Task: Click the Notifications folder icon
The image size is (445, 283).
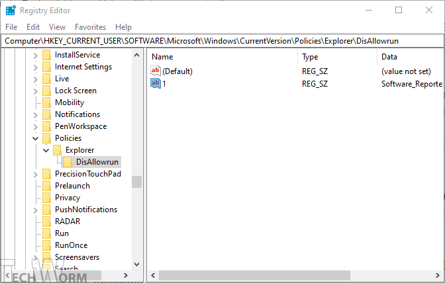Action: (x=46, y=114)
